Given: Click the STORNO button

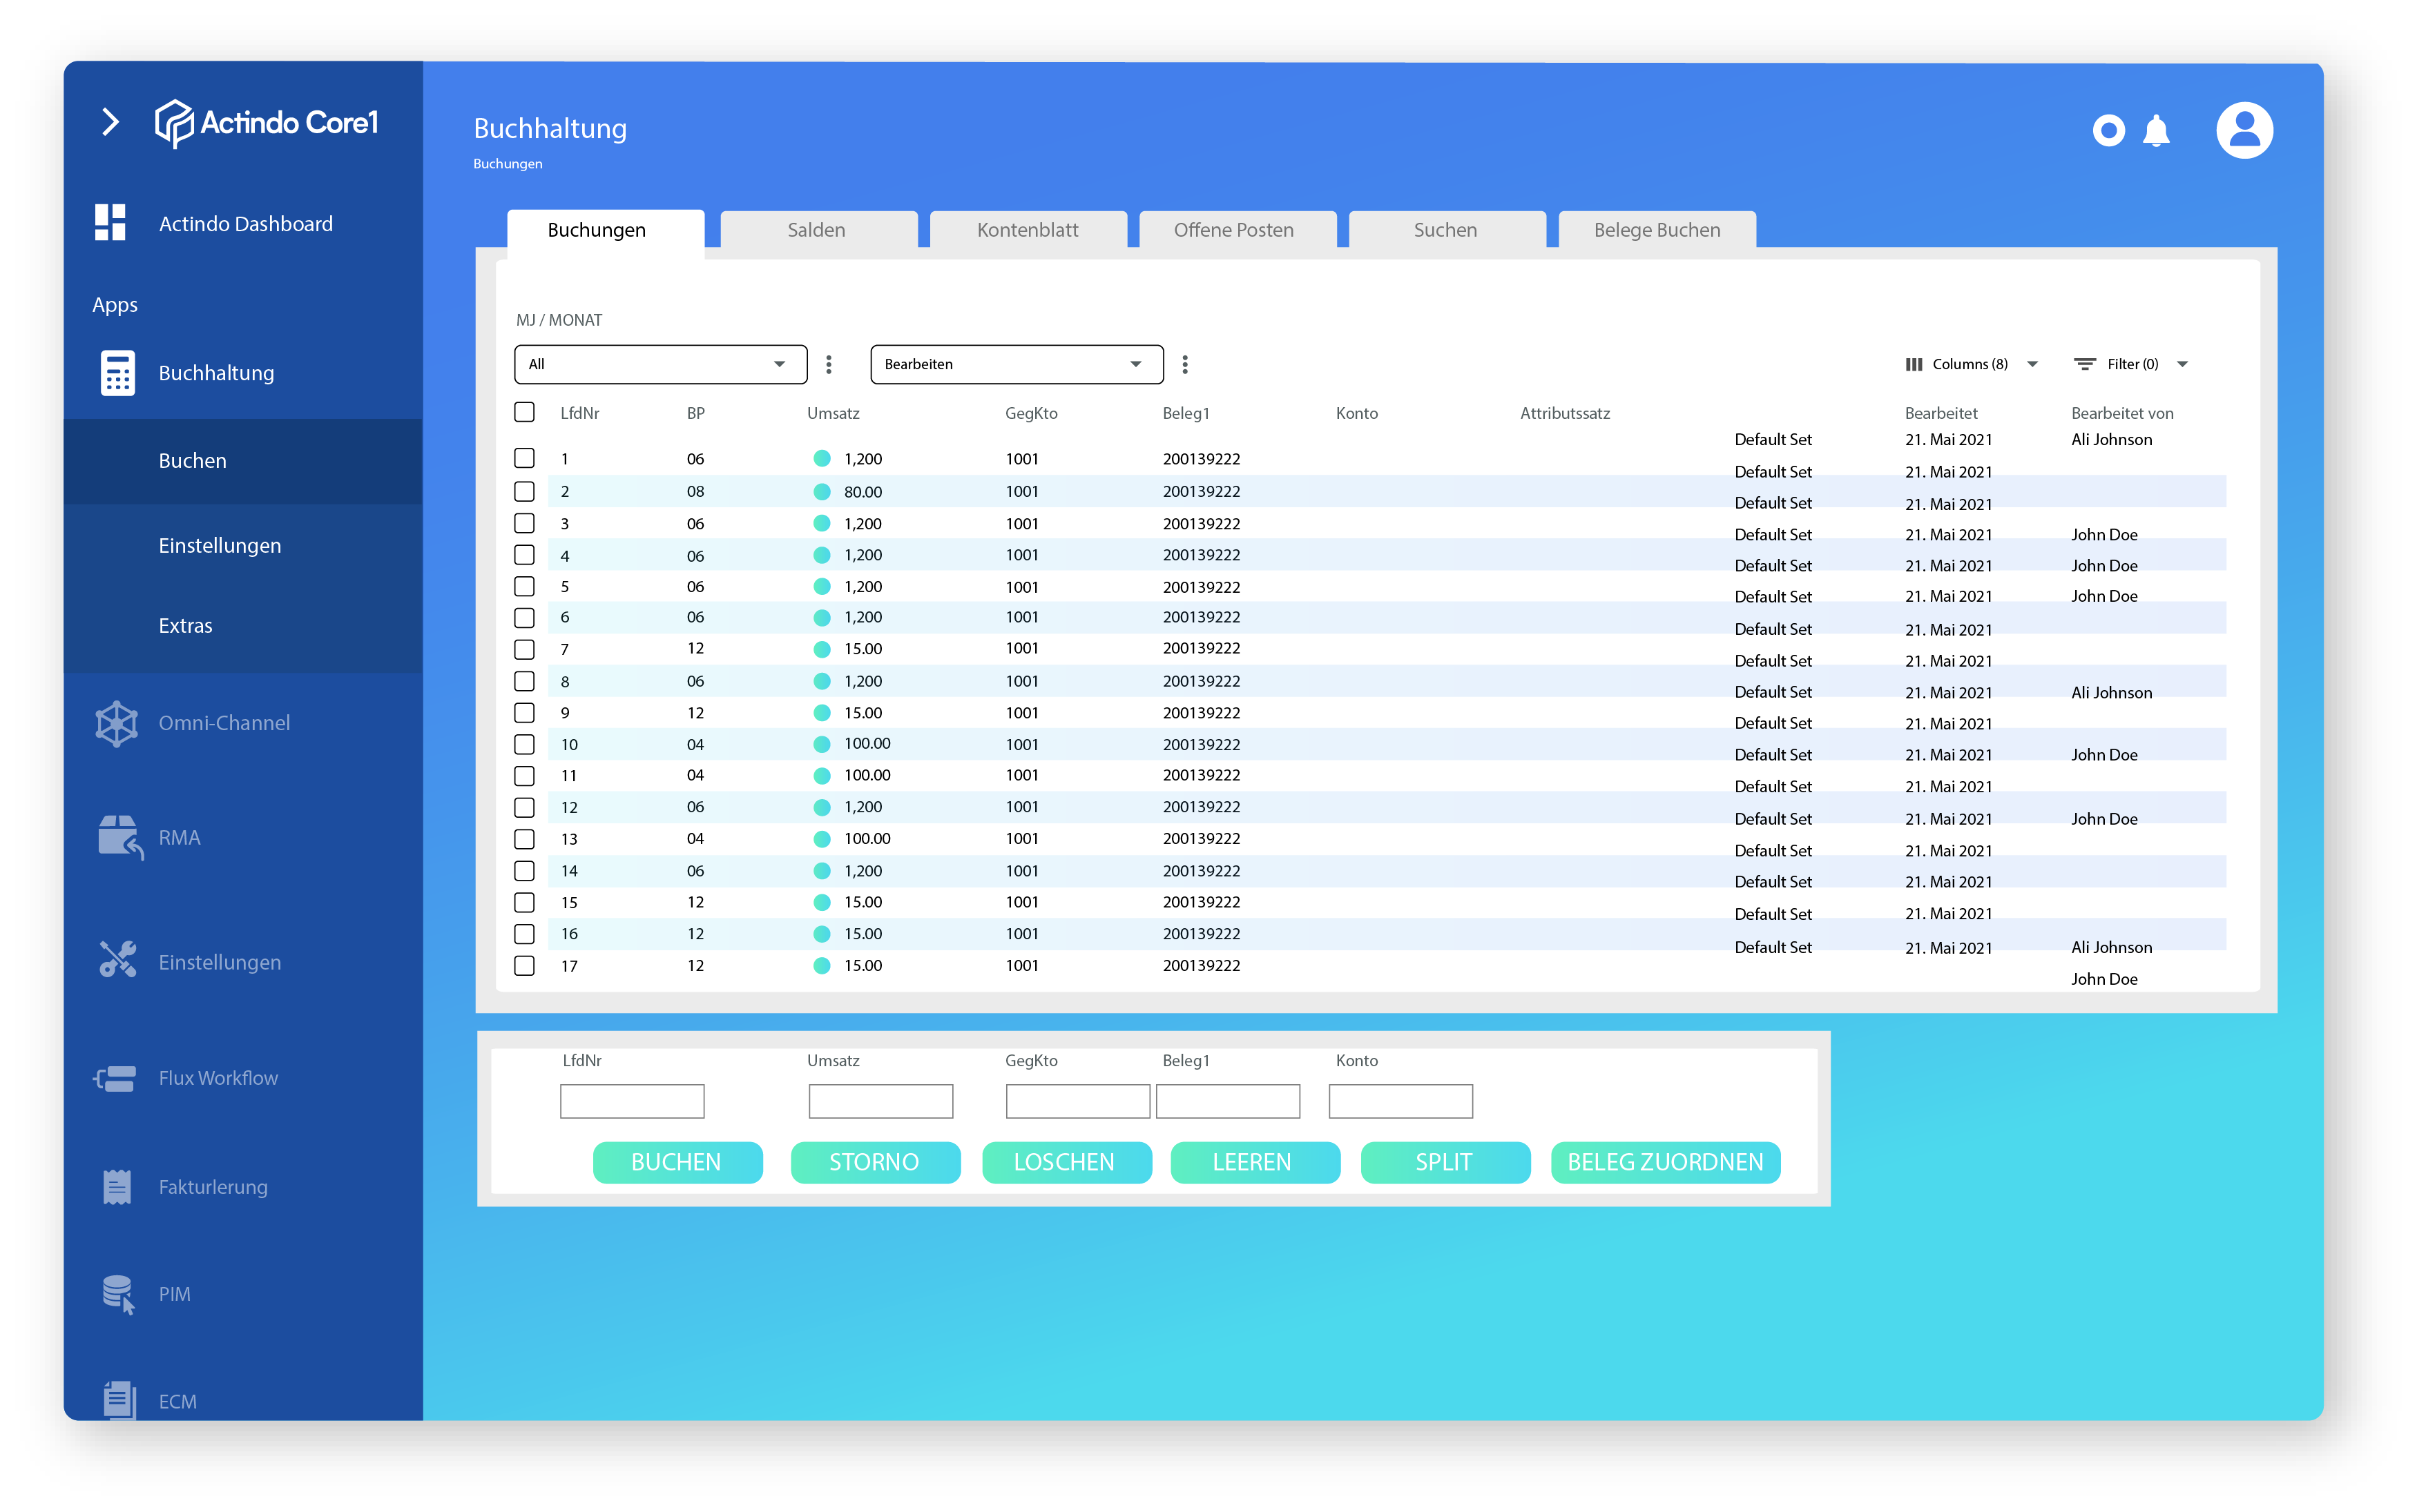Looking at the screenshot, I should (876, 1162).
